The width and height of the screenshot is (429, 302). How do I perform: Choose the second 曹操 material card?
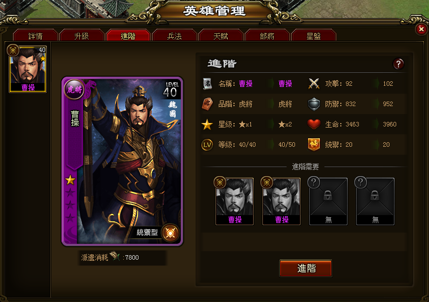tap(281, 202)
